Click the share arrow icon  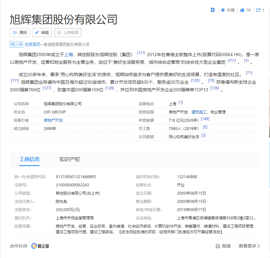pos(258,10)
